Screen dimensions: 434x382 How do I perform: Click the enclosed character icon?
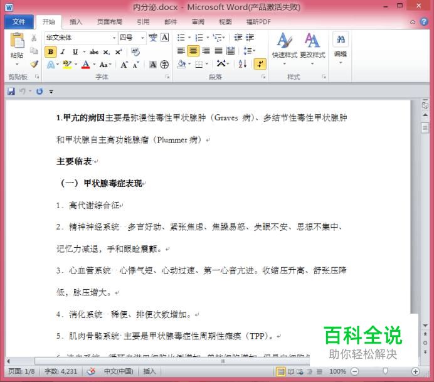(x=164, y=65)
